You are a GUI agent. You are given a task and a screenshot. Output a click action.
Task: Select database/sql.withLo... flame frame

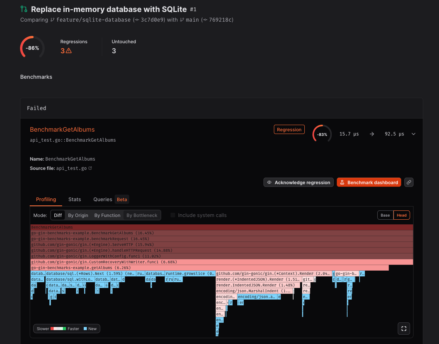pyautogui.click(x=70, y=279)
